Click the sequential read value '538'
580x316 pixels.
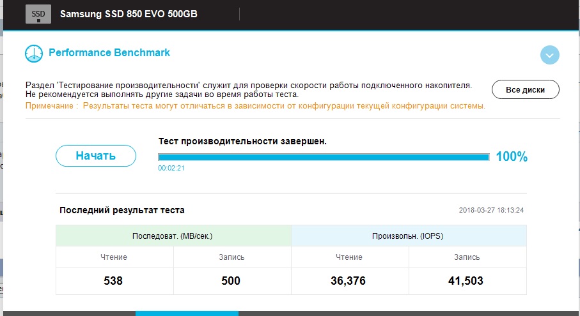113,281
